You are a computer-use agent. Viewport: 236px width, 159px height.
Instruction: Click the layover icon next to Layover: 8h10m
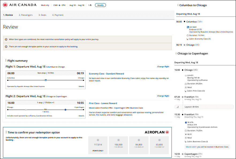click(x=178, y=107)
